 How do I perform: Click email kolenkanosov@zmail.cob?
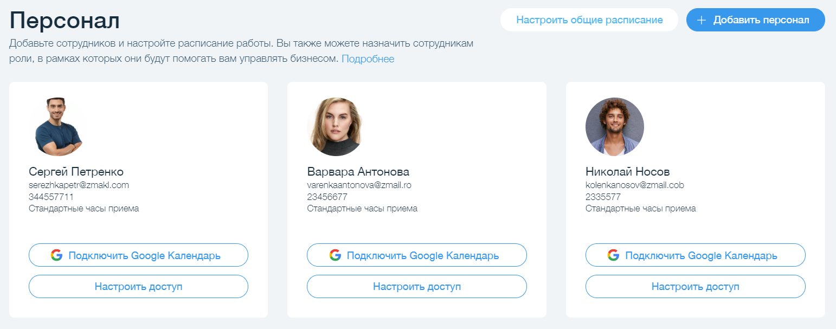634,185
